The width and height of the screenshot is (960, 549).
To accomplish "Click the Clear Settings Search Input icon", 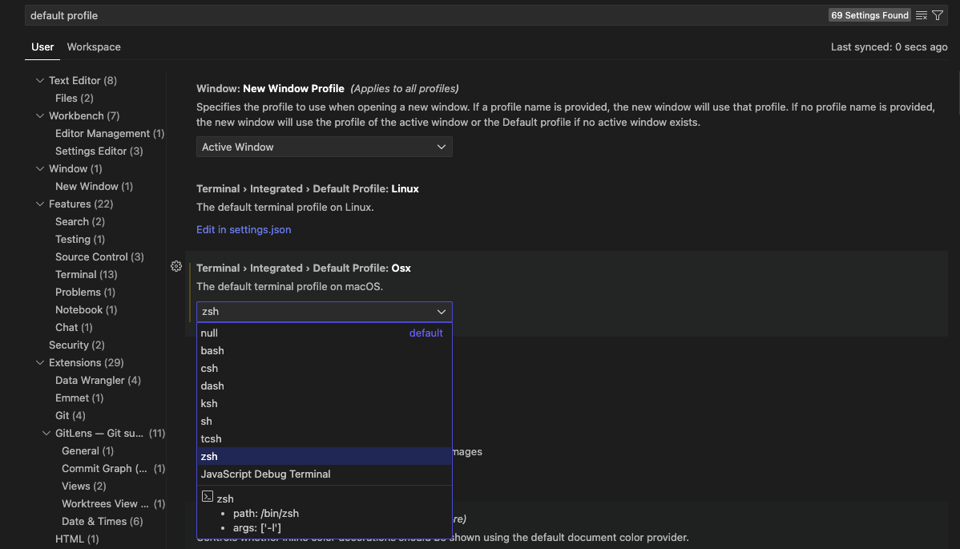I will (x=921, y=15).
